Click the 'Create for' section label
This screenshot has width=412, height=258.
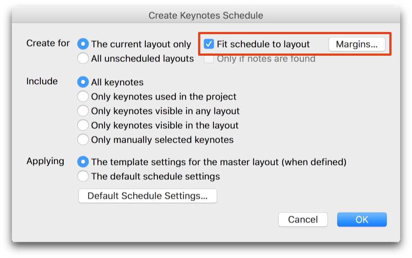click(x=48, y=43)
